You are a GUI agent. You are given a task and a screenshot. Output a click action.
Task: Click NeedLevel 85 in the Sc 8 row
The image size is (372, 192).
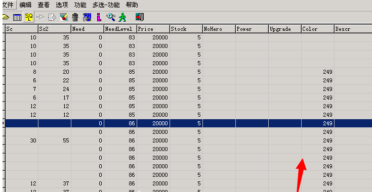120,72
